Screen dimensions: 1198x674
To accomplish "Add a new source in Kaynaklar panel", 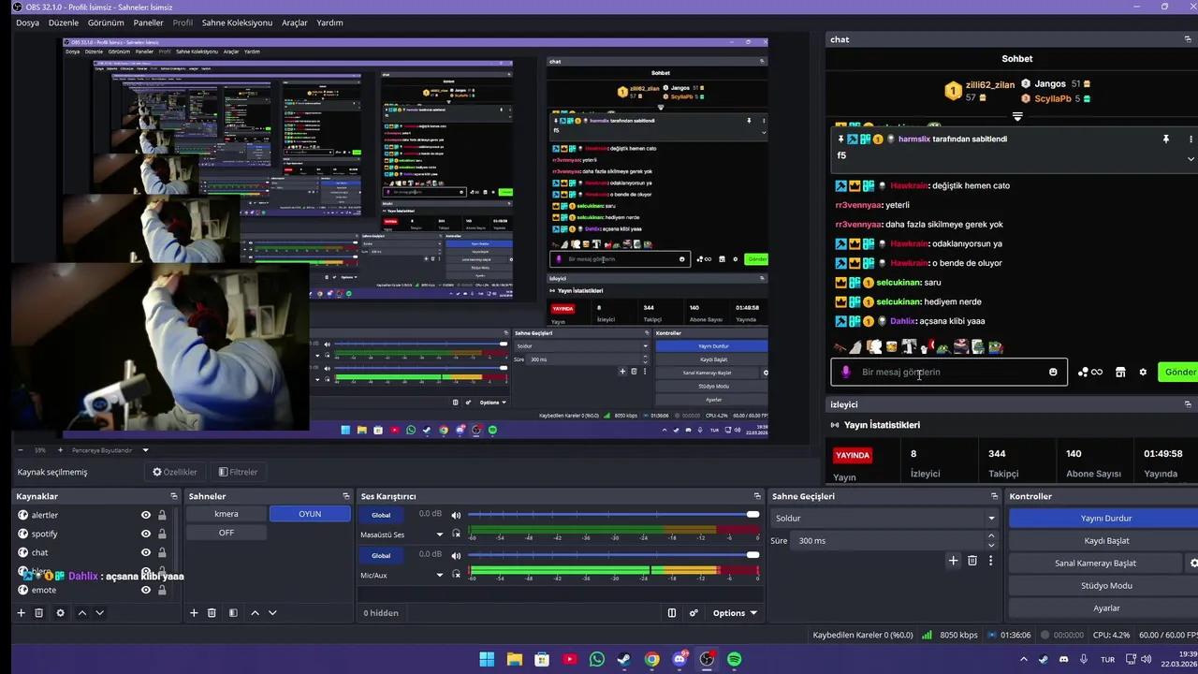I will click(21, 613).
